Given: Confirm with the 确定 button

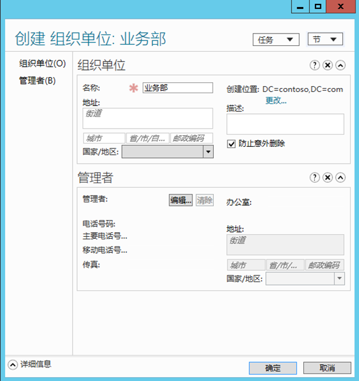Looking at the screenshot, I should (273, 368).
